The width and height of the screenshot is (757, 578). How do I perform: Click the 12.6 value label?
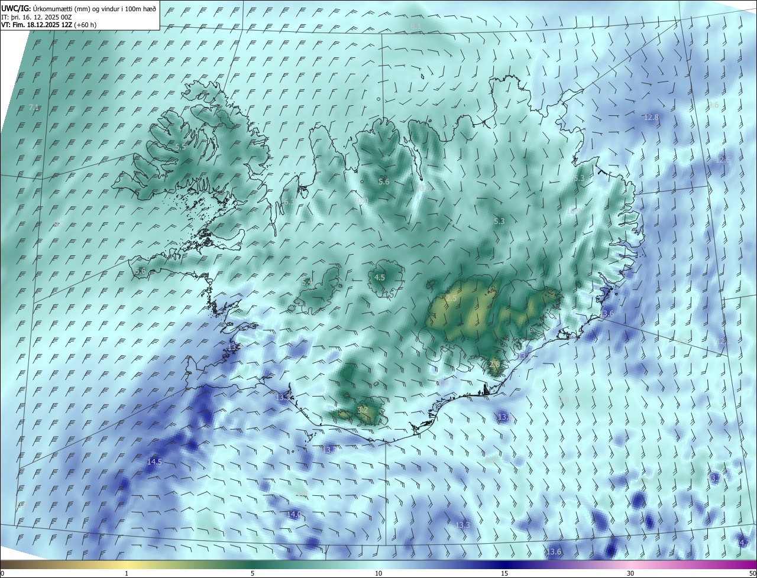click(x=723, y=160)
